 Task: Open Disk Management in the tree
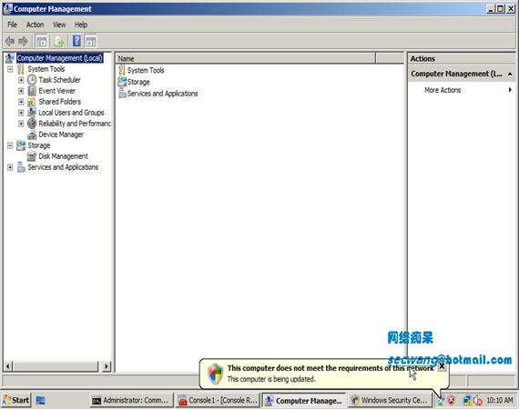(63, 156)
